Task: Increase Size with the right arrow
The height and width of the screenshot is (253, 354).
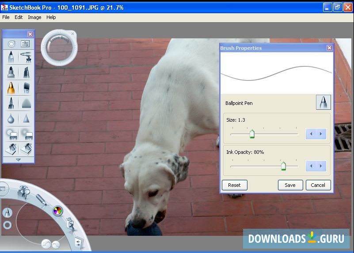Action: tap(321, 134)
